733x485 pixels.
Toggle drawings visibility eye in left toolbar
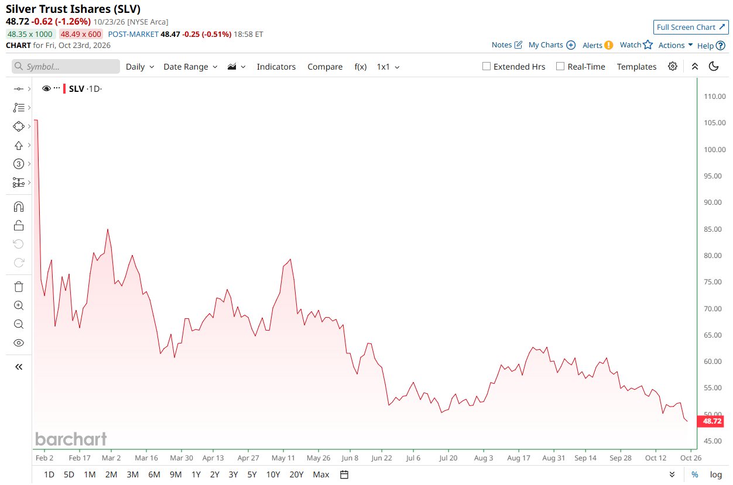pos(18,343)
